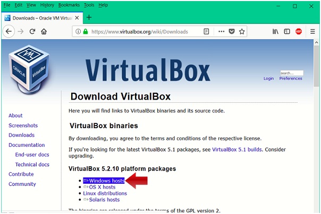Viewport: 321px width, 214px height.
Task: Open the Downloads sidebar link
Action: coord(21,135)
